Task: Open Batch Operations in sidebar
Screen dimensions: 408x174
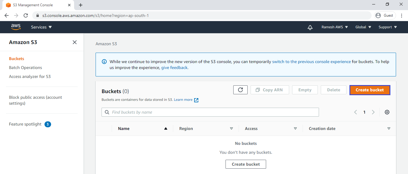Action: [25, 68]
